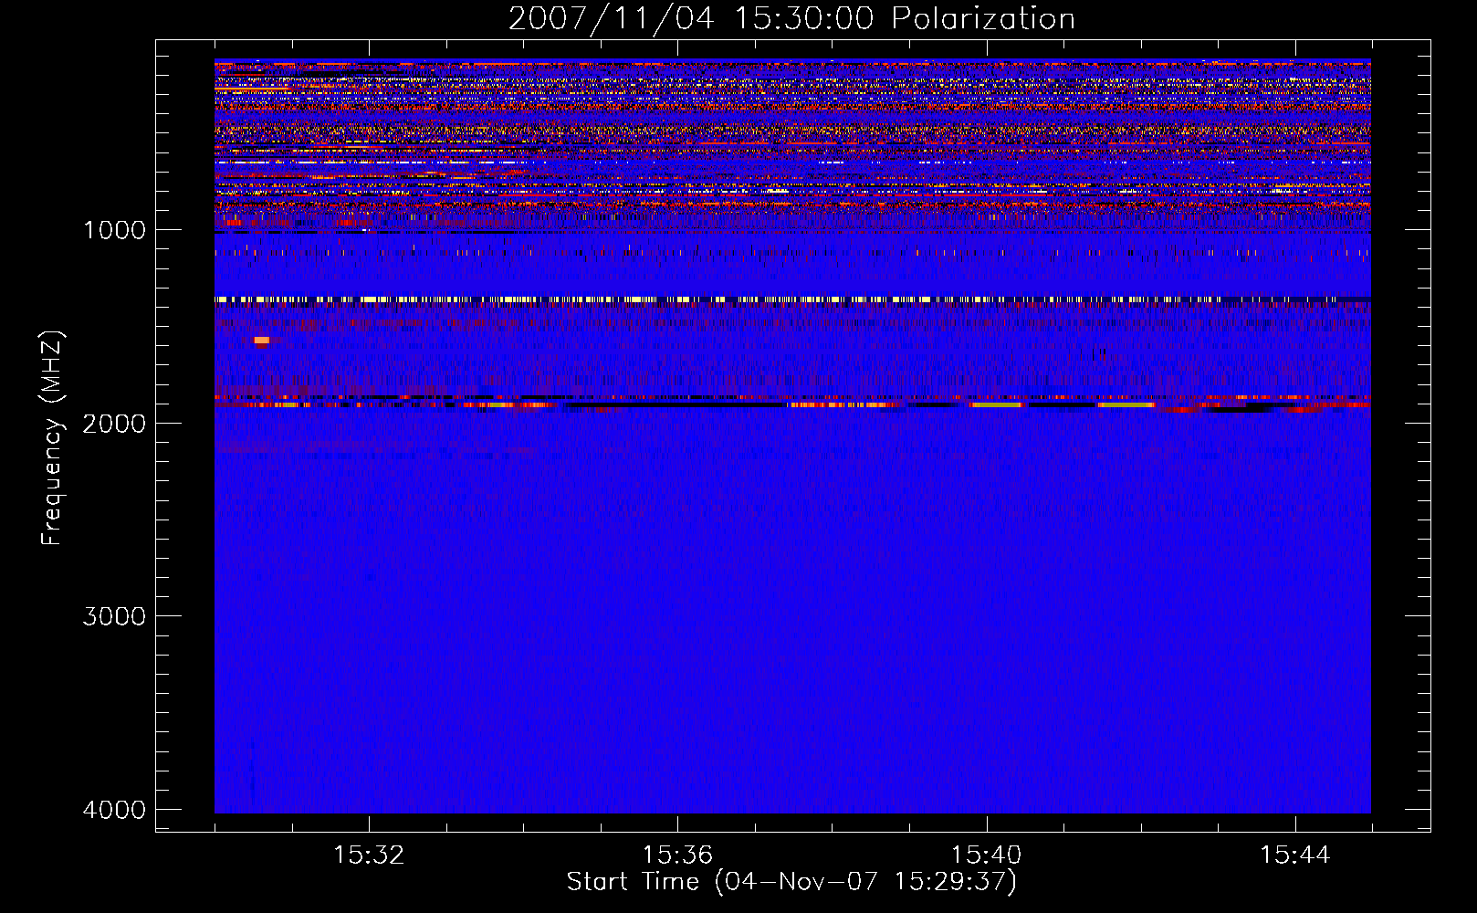Click the 15:32 time tick label
The width and height of the screenshot is (1477, 913).
point(369,855)
